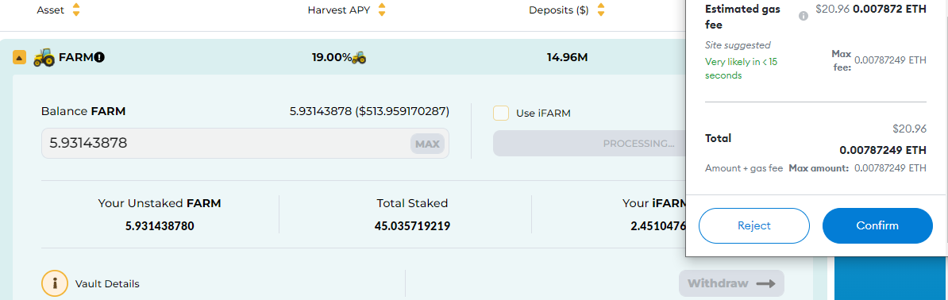Click the 19.00% Harvest APY value

(x=331, y=57)
